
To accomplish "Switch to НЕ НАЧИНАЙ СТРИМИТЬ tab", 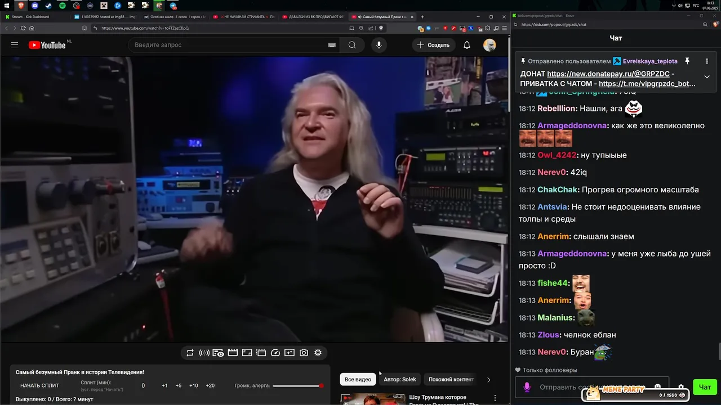I will (244, 17).
